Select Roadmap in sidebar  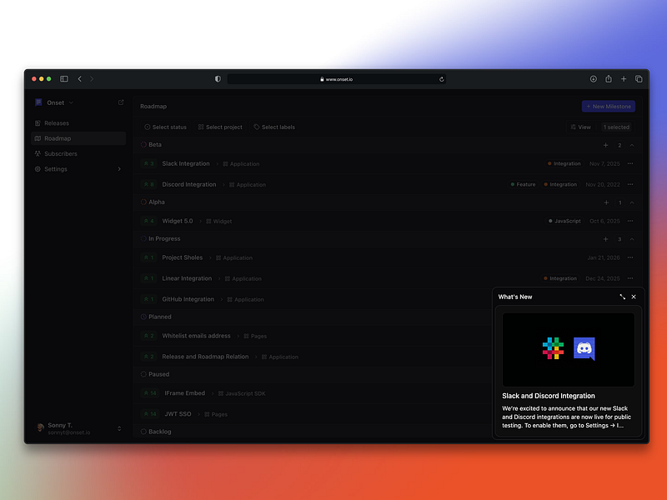coord(78,138)
